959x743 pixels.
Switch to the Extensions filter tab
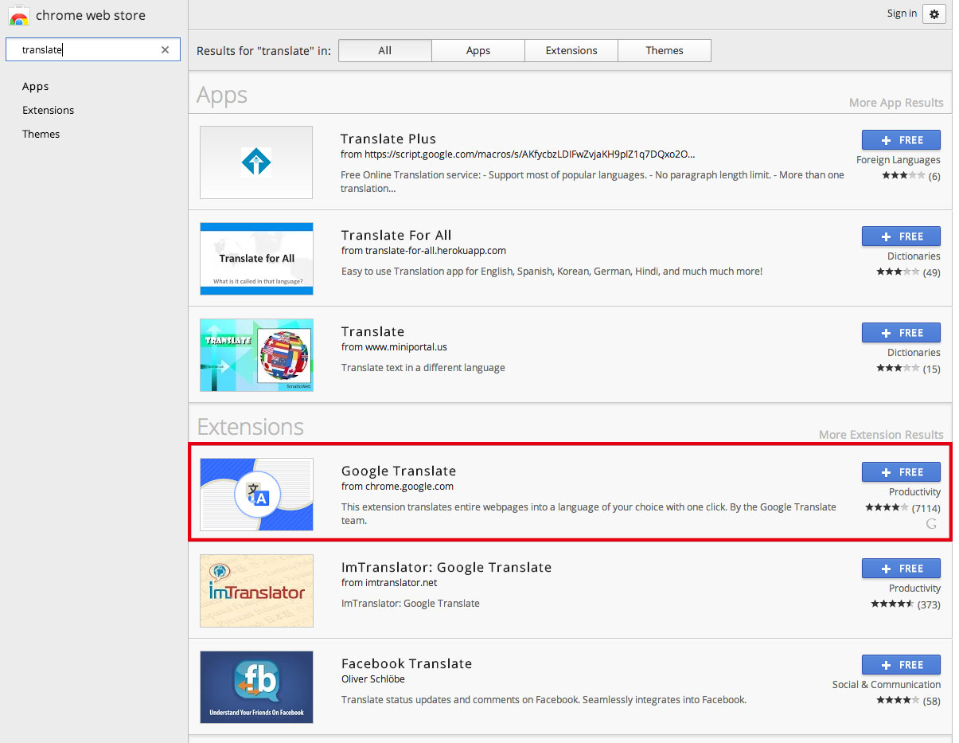[571, 51]
